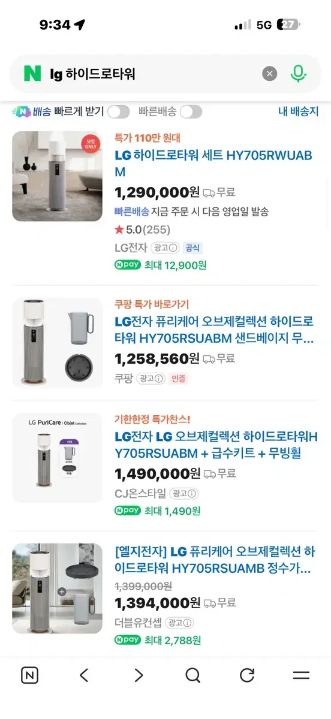Enable the 빠른배송 toggle switch
The width and height of the screenshot is (331, 719).
tap(191, 111)
